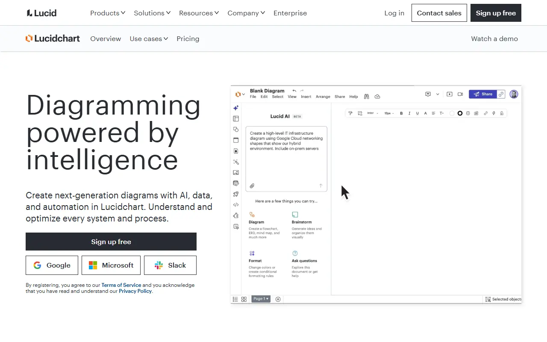Image resolution: width=547 pixels, height=342 pixels.
Task: Click the black stroke color swatch in toolbar
Action: 460,113
